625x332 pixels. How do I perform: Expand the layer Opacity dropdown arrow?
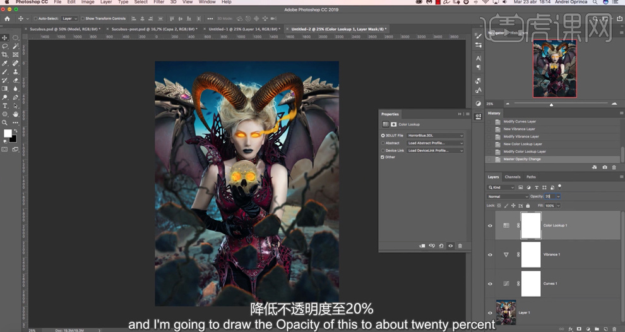[558, 196]
